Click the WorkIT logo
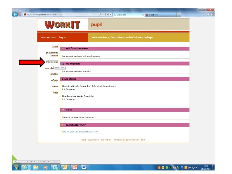Image resolution: width=232 pixels, height=174 pixels. (62, 24)
